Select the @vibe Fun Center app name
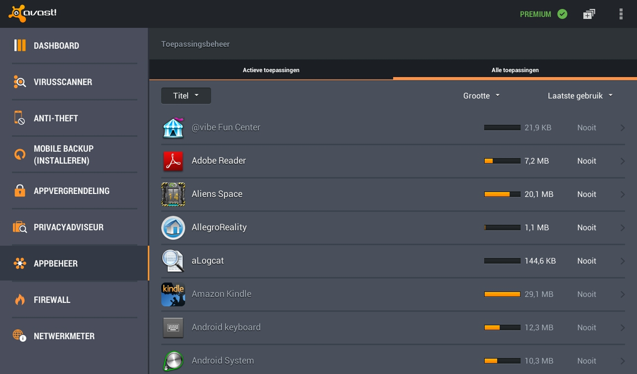The image size is (637, 374). point(226,127)
